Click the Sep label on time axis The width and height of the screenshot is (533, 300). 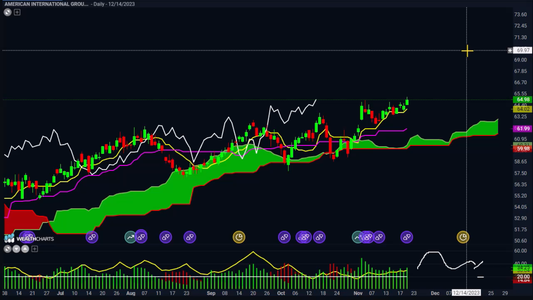[x=211, y=293]
